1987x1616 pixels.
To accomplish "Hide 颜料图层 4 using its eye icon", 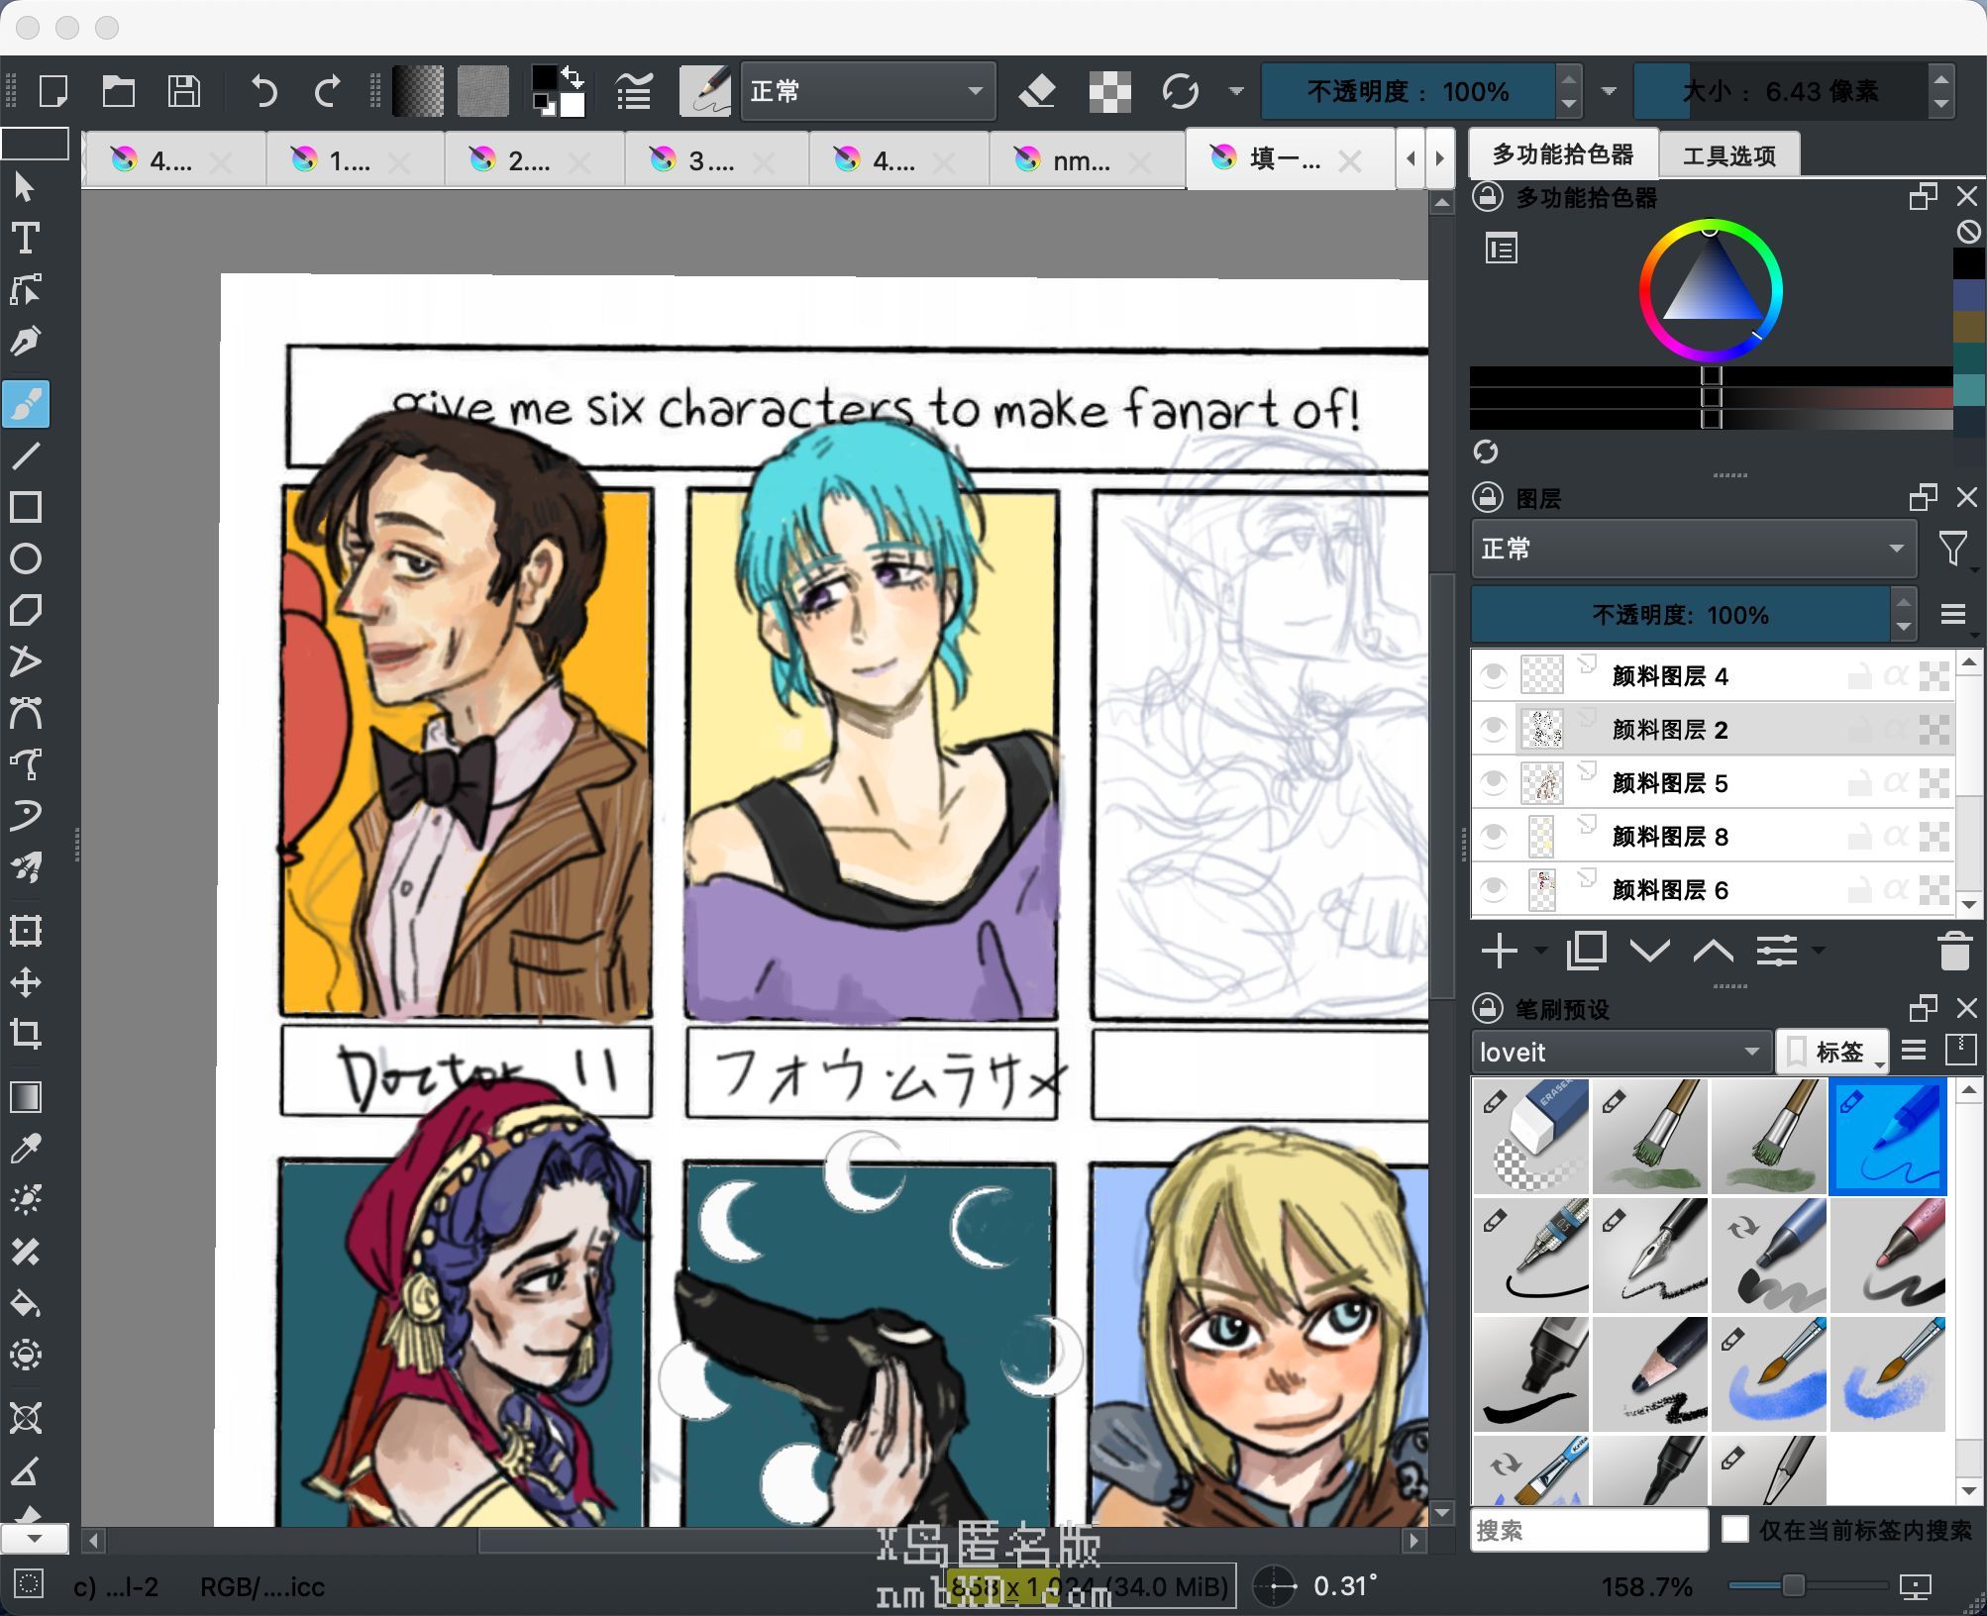I will pos(1494,676).
